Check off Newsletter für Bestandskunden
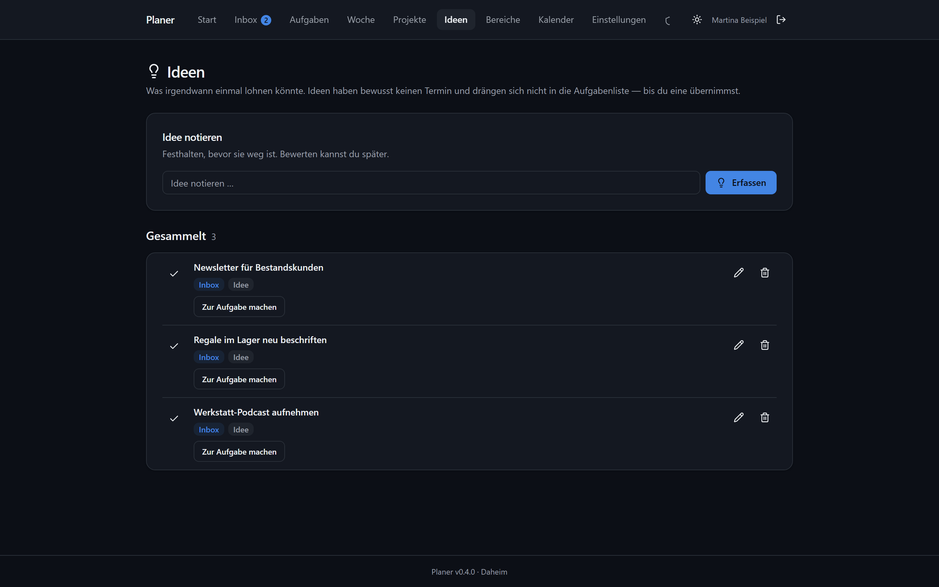 coord(174,274)
